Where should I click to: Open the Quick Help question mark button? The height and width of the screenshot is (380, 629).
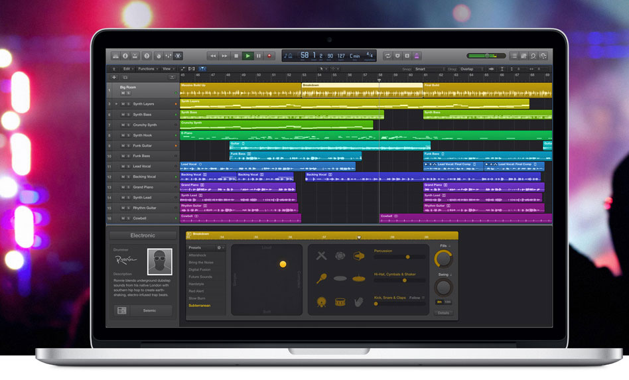pos(147,56)
